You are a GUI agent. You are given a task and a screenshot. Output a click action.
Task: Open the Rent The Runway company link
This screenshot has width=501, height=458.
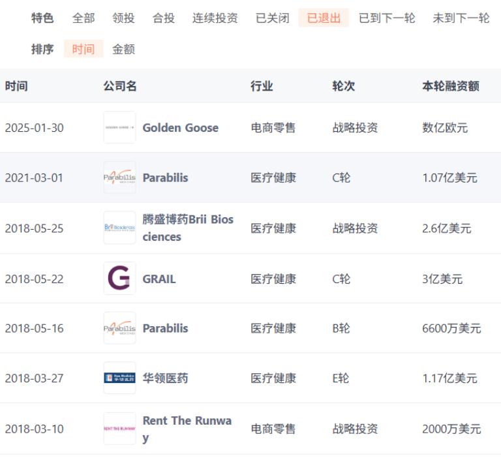pyautogui.click(x=187, y=429)
